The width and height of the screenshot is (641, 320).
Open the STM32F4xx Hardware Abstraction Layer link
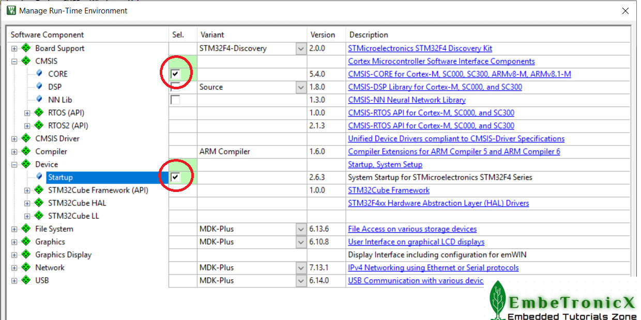point(439,203)
